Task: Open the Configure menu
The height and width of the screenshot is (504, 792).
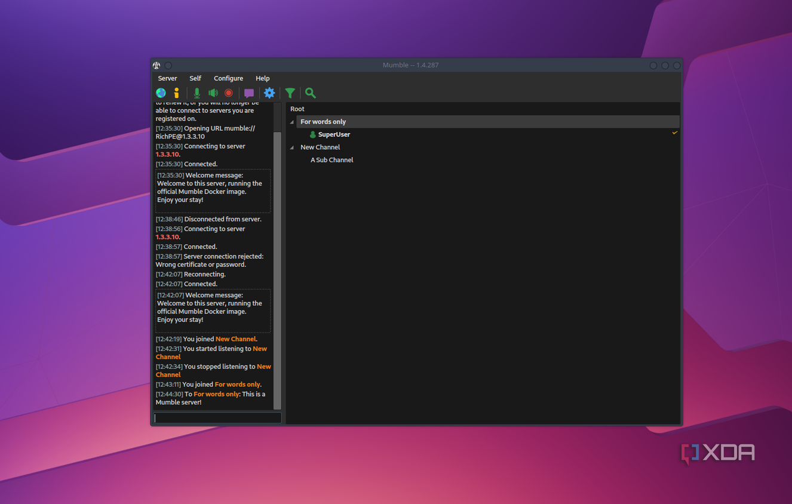Action: (x=228, y=78)
